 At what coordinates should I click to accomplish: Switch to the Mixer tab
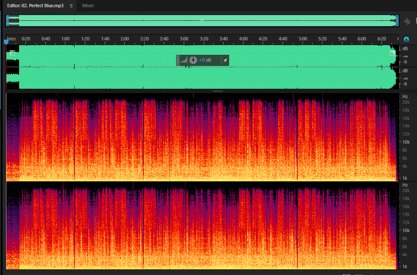88,6
